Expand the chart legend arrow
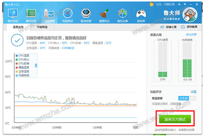The image size is (208, 136). pos(36,65)
